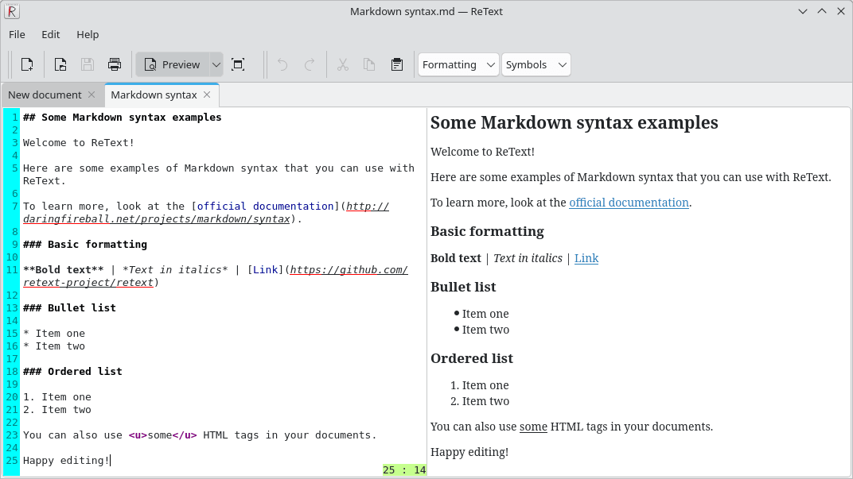853x479 pixels.
Task: Open the Symbols dropdown
Action: 536,64
